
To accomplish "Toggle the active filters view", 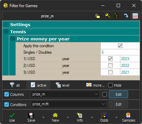I will coord(39,85).
